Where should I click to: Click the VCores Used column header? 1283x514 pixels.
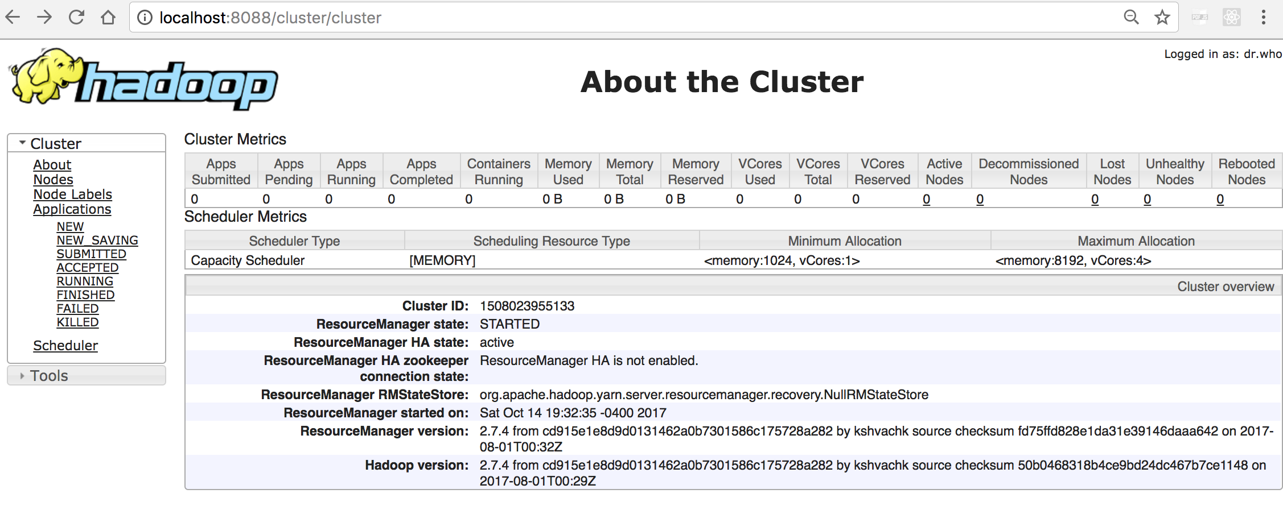[x=760, y=171]
